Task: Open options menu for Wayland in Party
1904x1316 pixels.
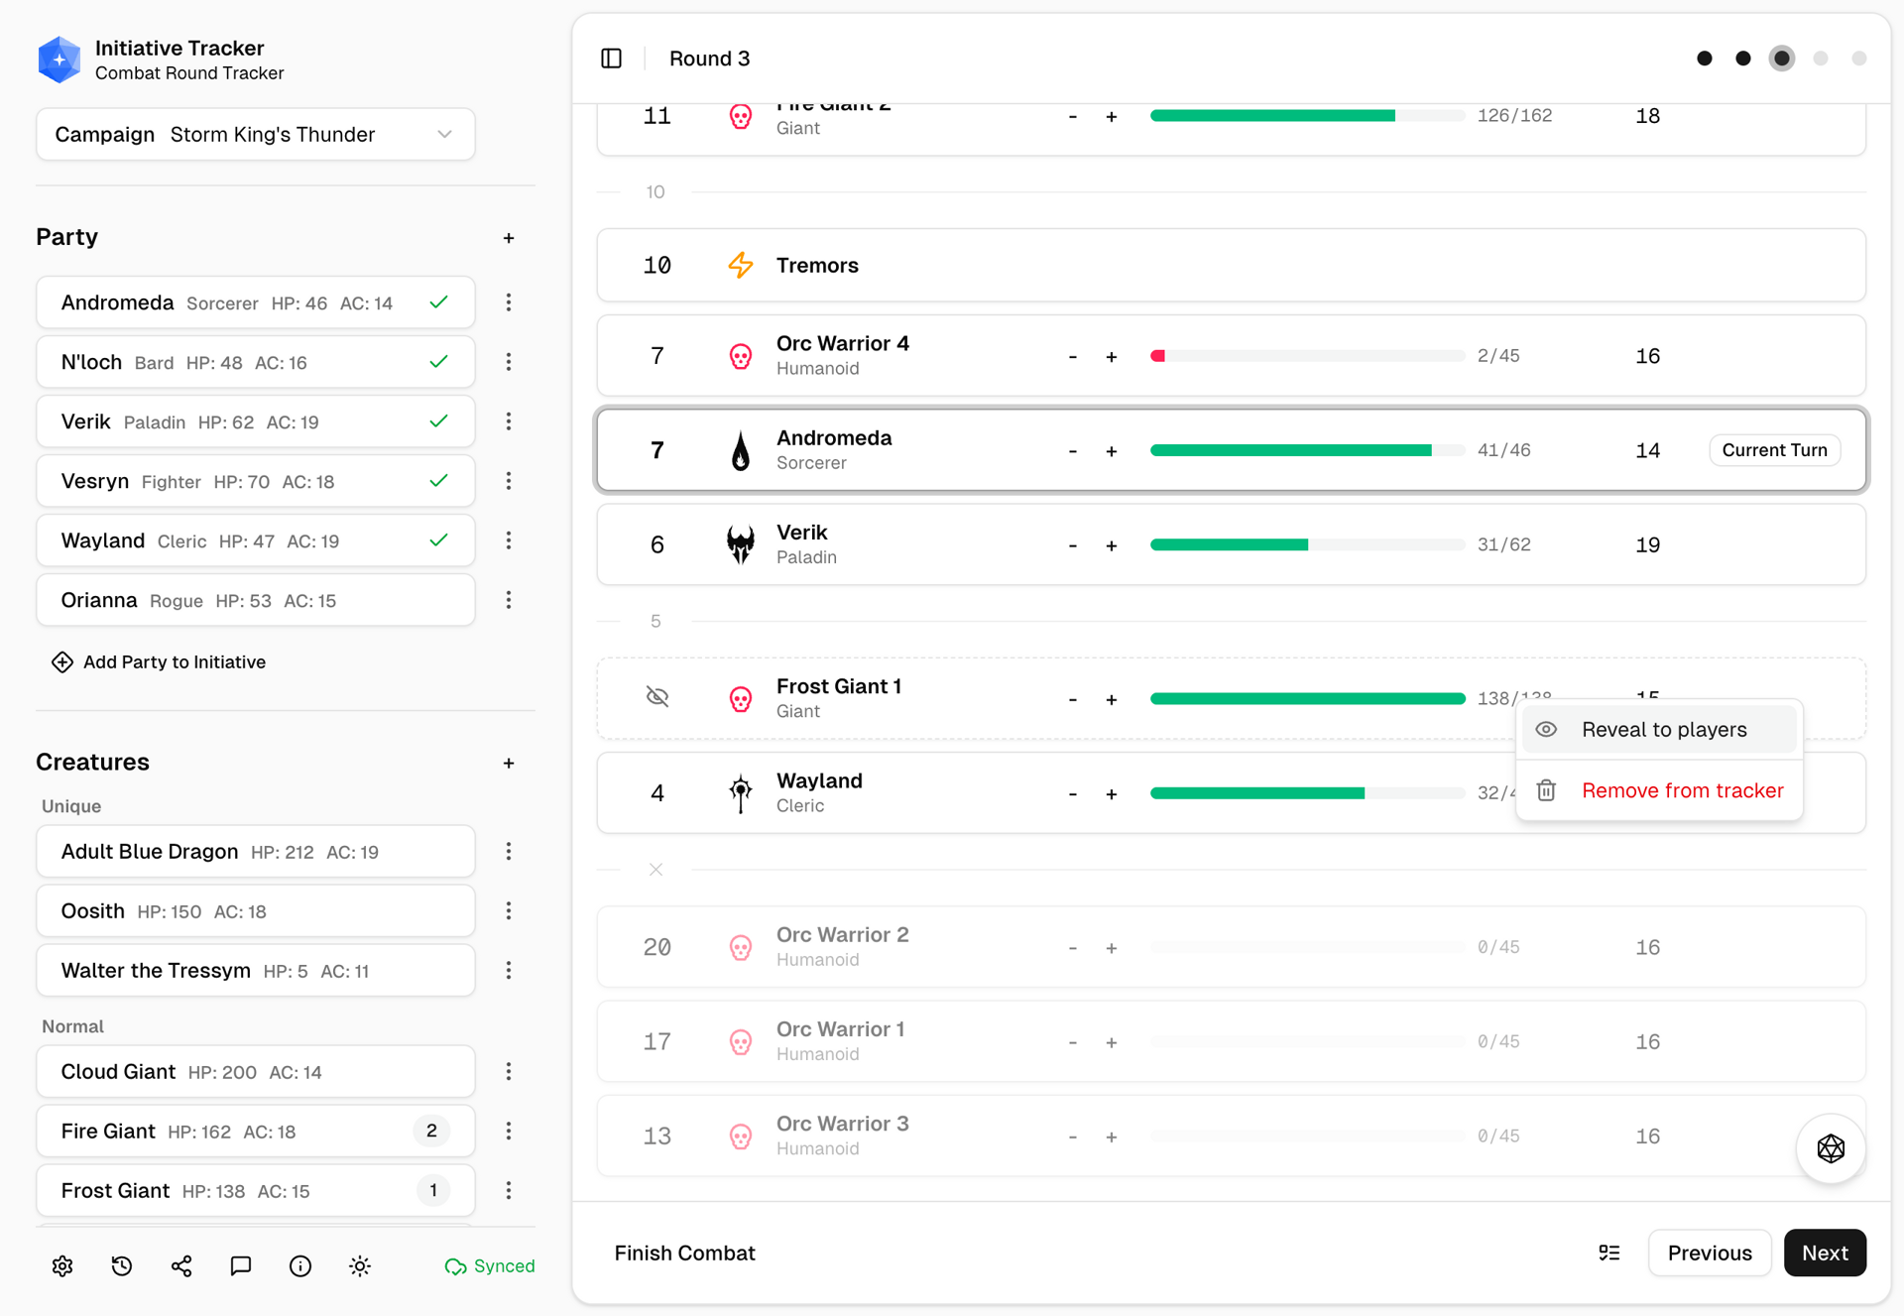Action: [509, 540]
